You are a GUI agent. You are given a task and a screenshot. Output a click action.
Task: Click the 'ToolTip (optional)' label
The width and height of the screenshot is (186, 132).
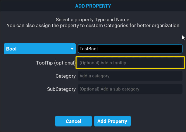coord(56,63)
